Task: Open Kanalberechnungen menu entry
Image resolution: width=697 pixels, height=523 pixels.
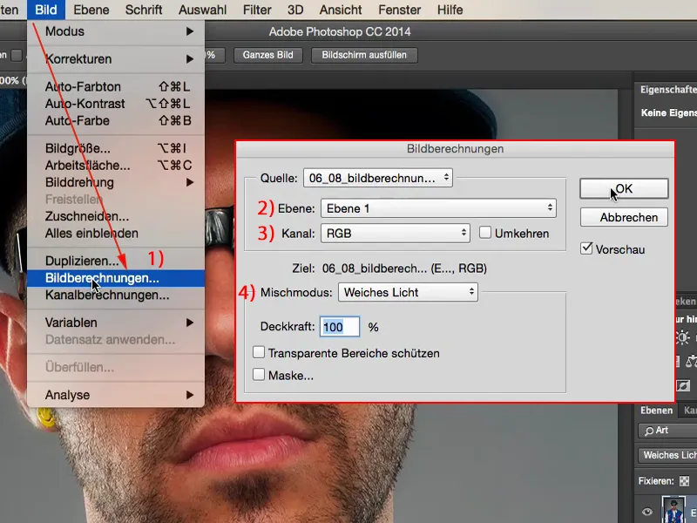Action: click(x=116, y=295)
